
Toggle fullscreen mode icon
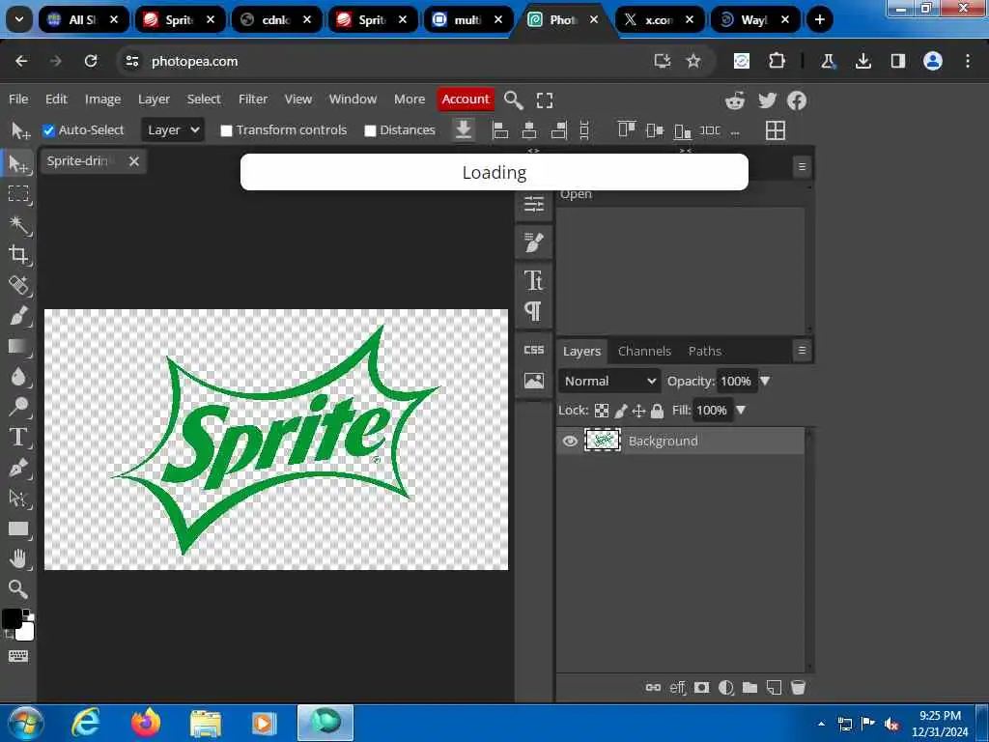click(x=545, y=100)
